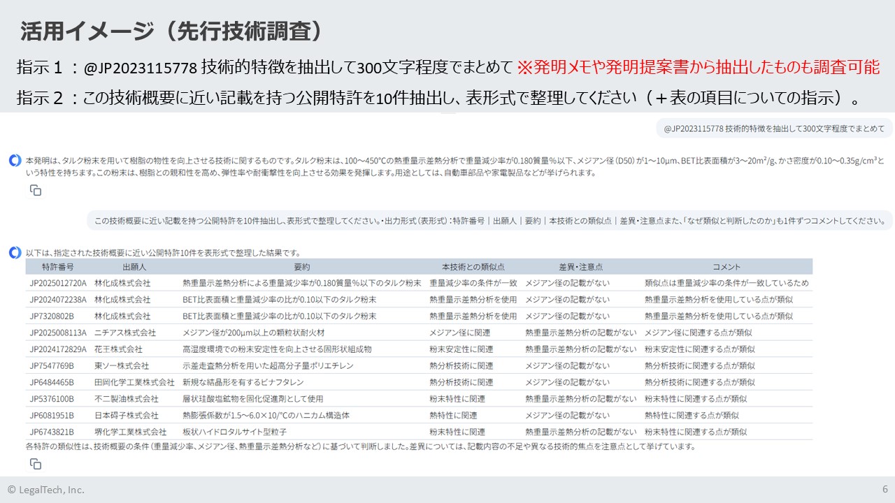Select patent number JP7547769B
895x503 pixels.
tap(52, 365)
